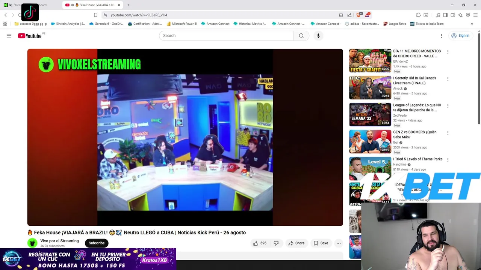Open the Brave playlist music-note icon
481x270 pixels.
pyautogui.click(x=438, y=15)
